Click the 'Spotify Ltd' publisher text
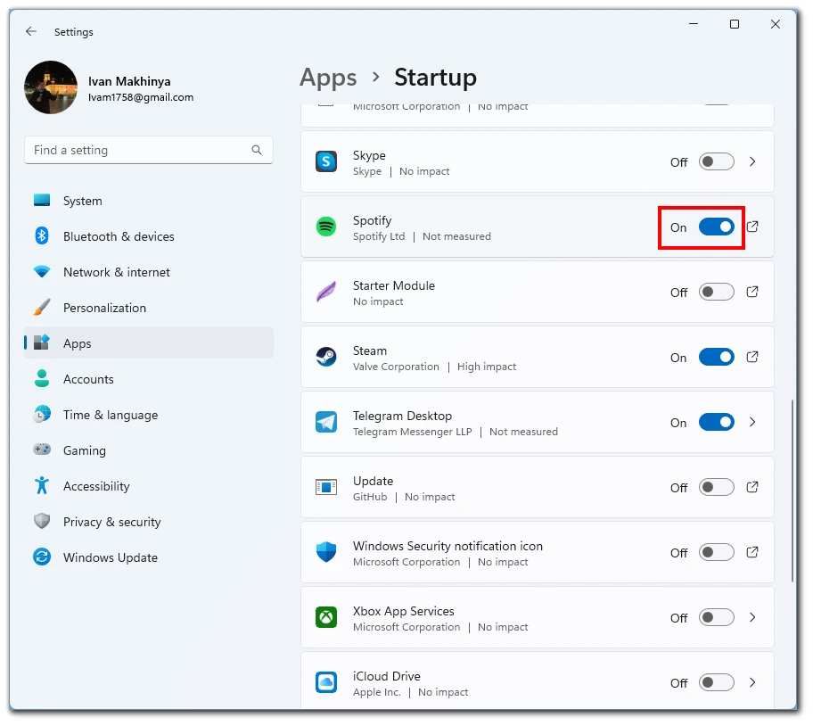The width and height of the screenshot is (813, 726). (379, 236)
